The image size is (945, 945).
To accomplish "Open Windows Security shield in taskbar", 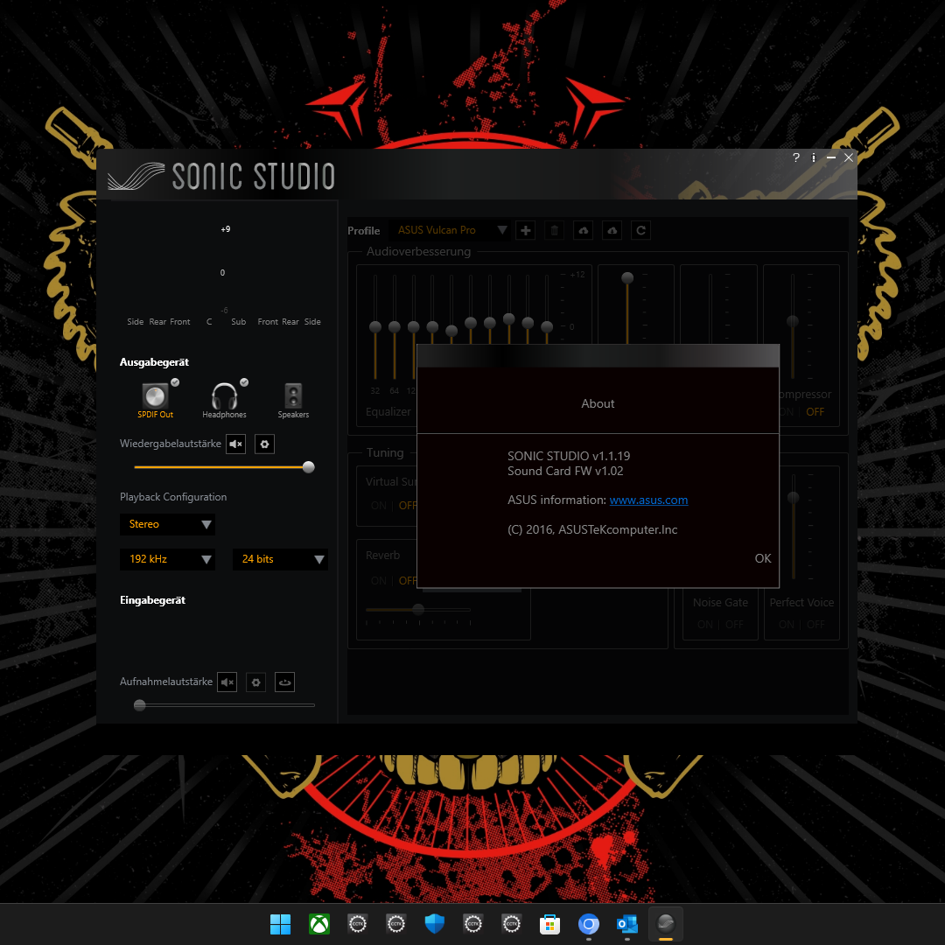I will point(435,923).
